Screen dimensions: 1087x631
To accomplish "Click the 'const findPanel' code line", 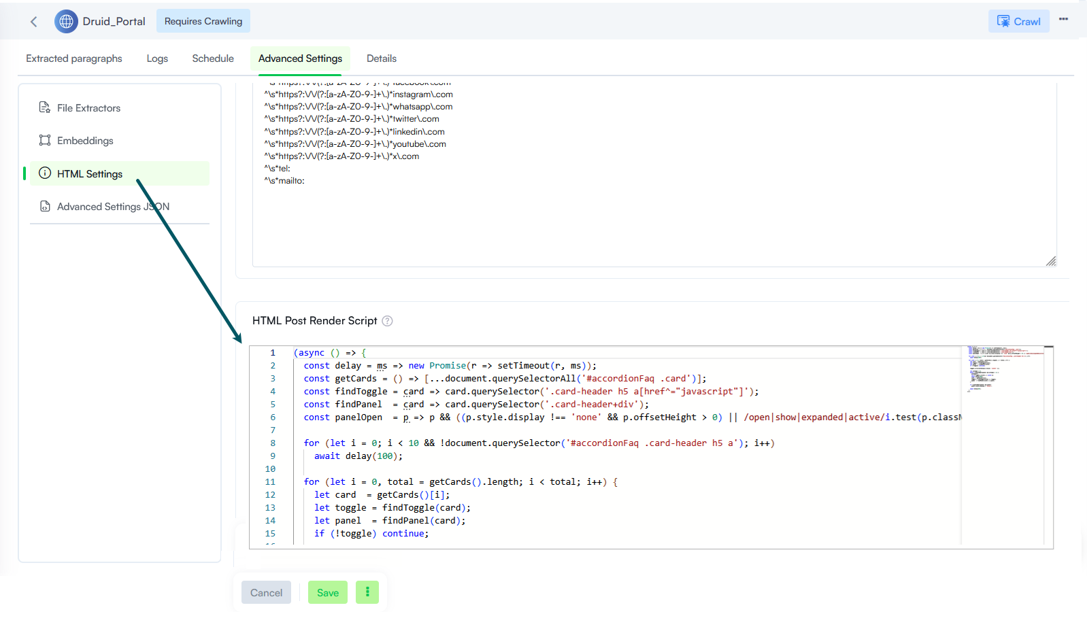I will pyautogui.click(x=476, y=404).
